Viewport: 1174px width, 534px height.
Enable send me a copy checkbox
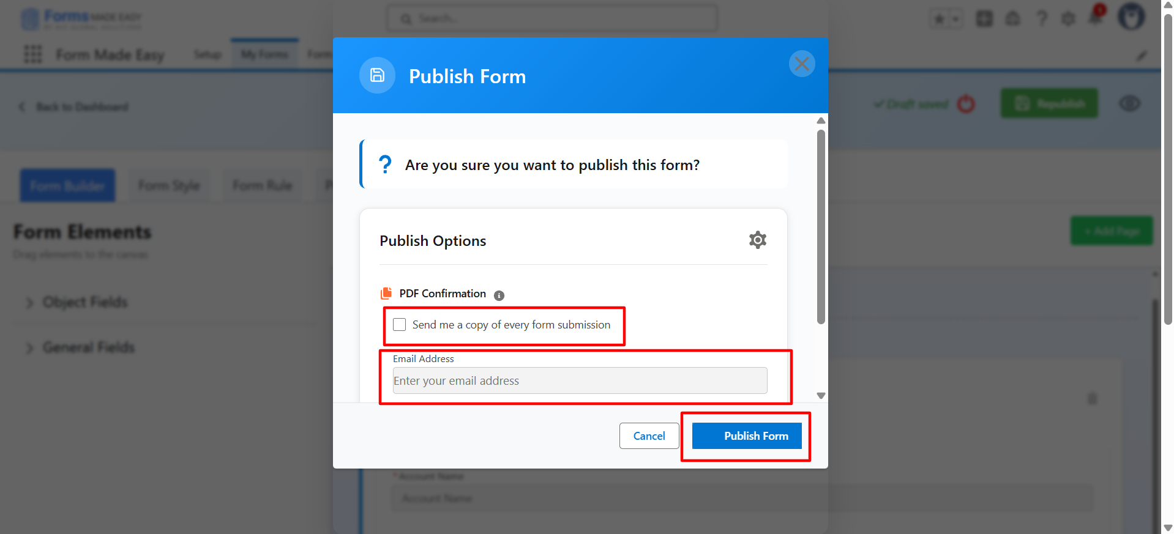point(400,325)
